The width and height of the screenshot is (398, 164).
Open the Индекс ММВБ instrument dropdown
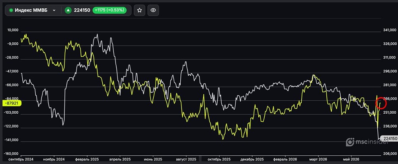[x=33, y=10]
